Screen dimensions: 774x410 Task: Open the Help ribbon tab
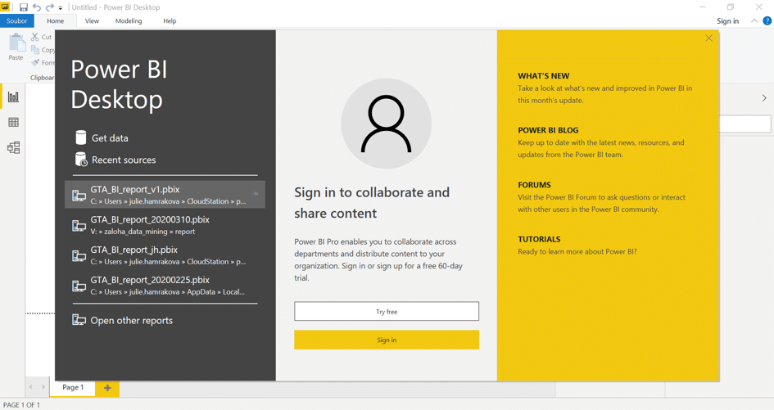[x=170, y=20]
